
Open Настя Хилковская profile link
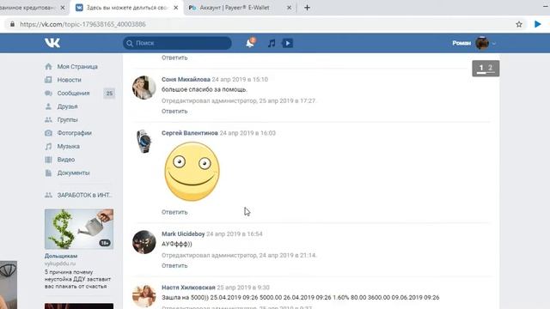(x=188, y=288)
